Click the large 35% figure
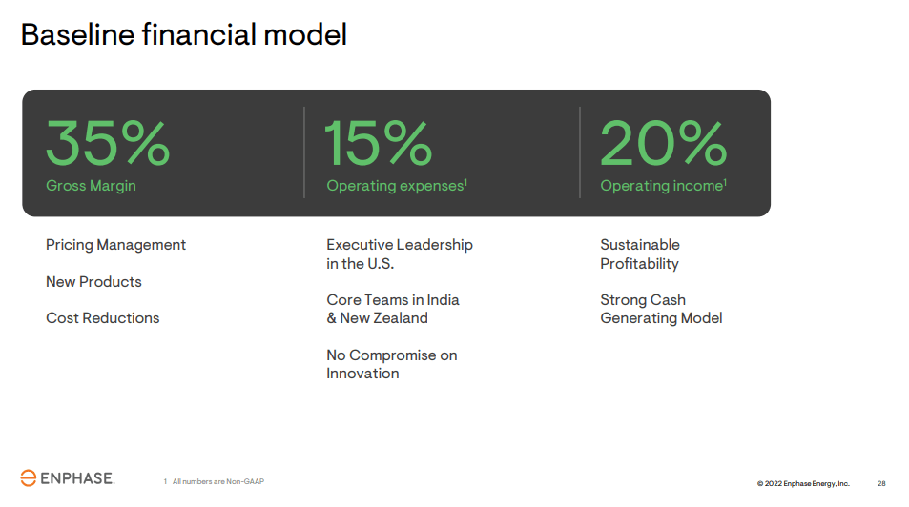 (108, 144)
